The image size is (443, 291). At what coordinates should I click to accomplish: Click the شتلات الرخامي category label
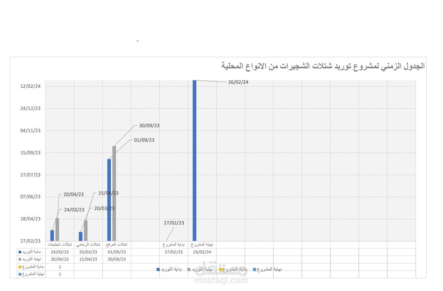click(x=88, y=245)
